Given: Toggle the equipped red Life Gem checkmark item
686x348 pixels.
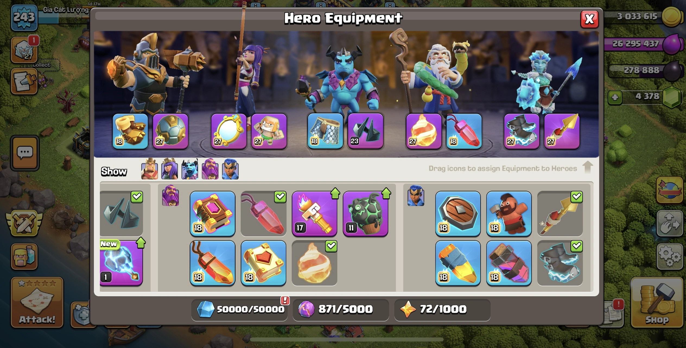Looking at the screenshot, I should click(x=263, y=214).
